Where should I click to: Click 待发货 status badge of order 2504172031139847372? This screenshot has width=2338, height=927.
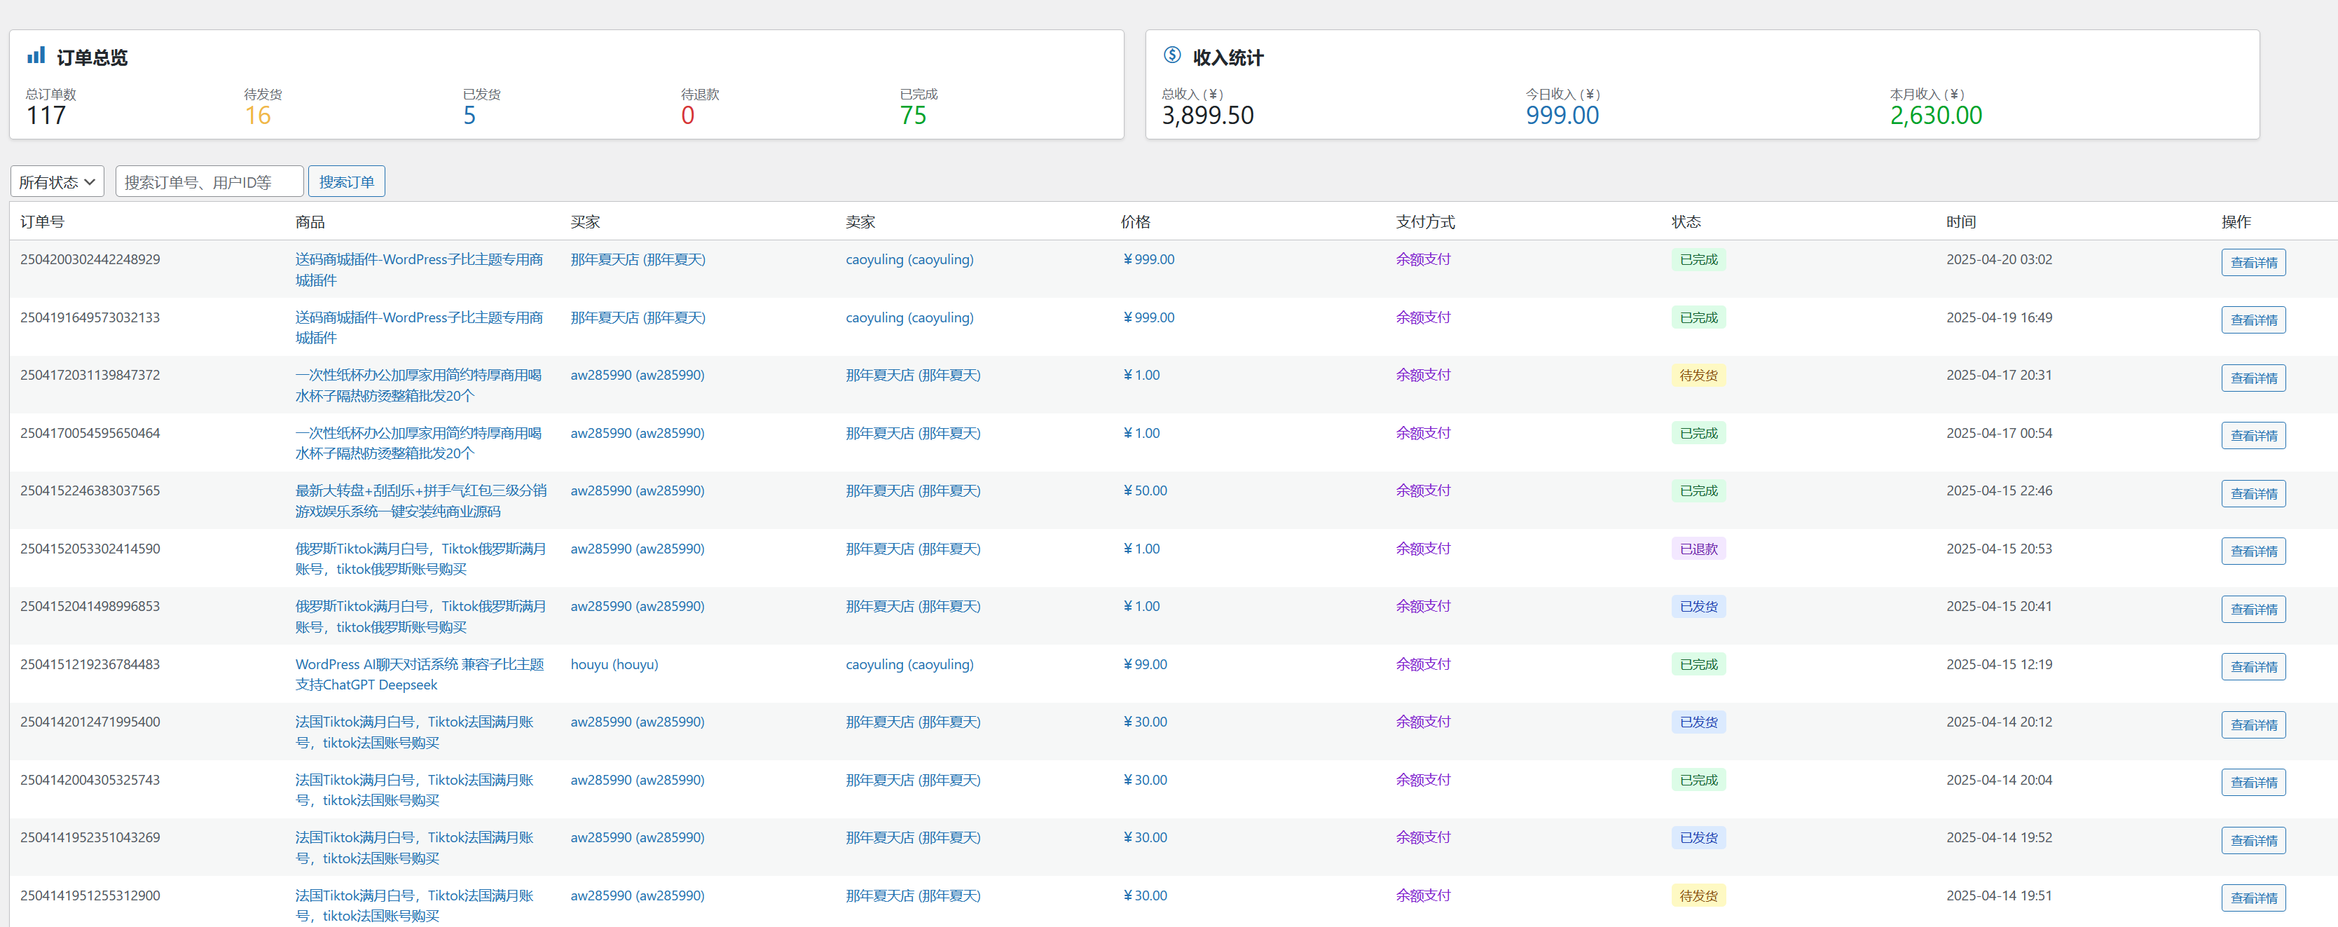tap(1698, 375)
